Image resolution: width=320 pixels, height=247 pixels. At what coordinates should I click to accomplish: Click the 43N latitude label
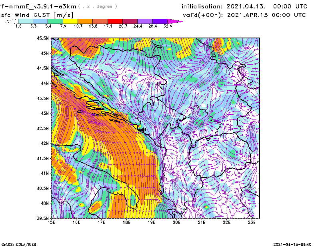pyautogui.click(x=45, y=113)
